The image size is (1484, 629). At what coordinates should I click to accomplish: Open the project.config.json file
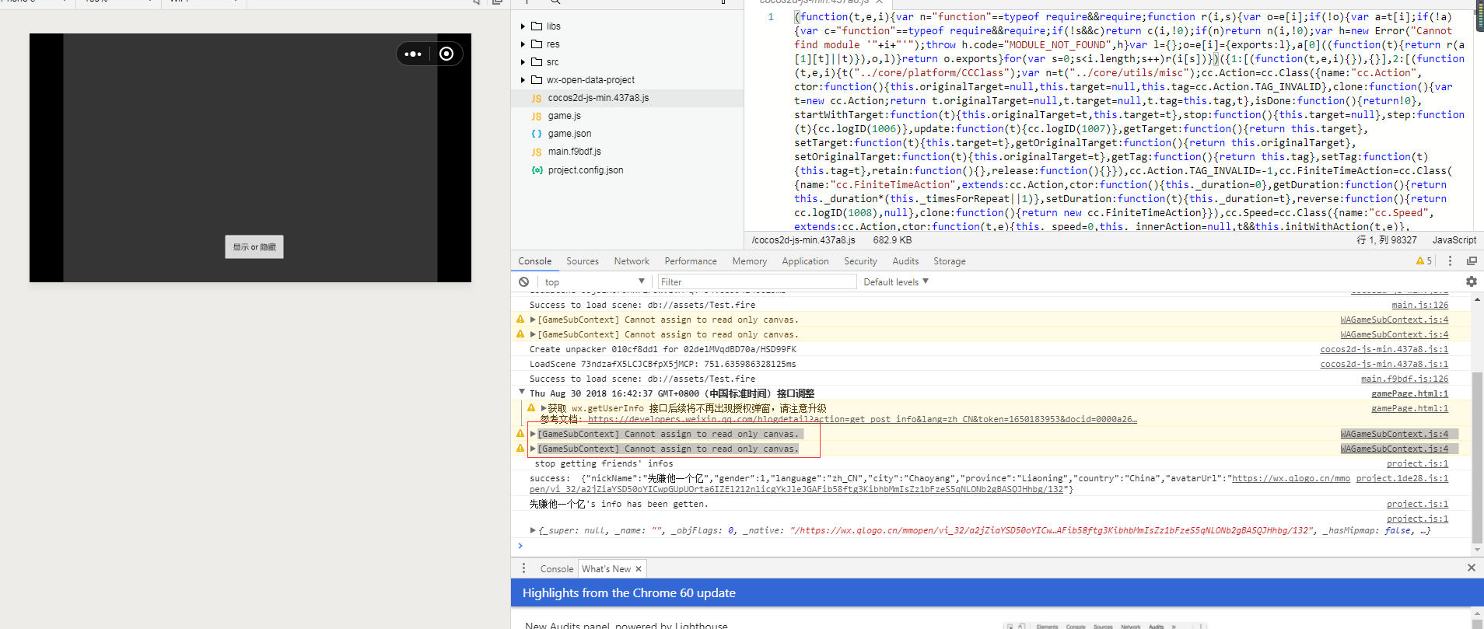pos(586,170)
